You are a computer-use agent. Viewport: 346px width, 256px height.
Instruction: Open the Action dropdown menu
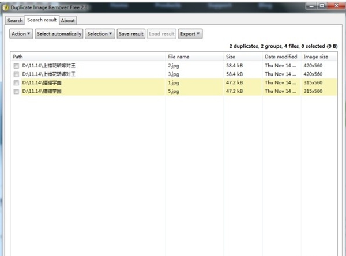pyautogui.click(x=21, y=34)
